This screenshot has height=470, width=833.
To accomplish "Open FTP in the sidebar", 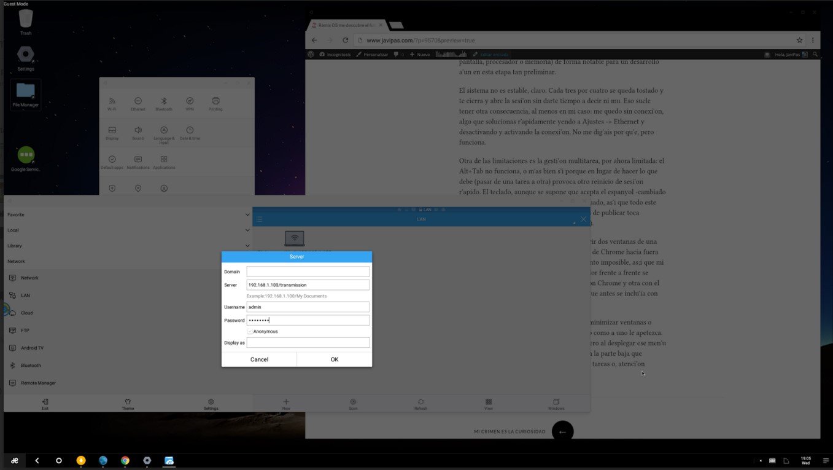I will coord(25,331).
